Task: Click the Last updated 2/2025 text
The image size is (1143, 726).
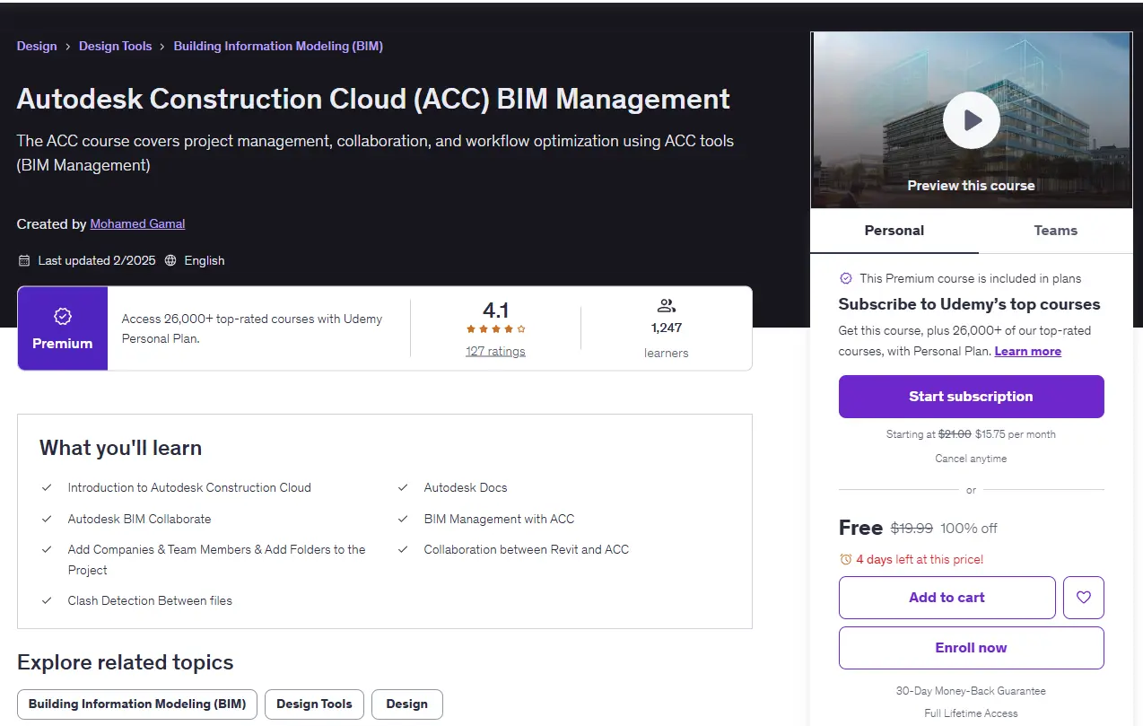Action: coord(97,261)
